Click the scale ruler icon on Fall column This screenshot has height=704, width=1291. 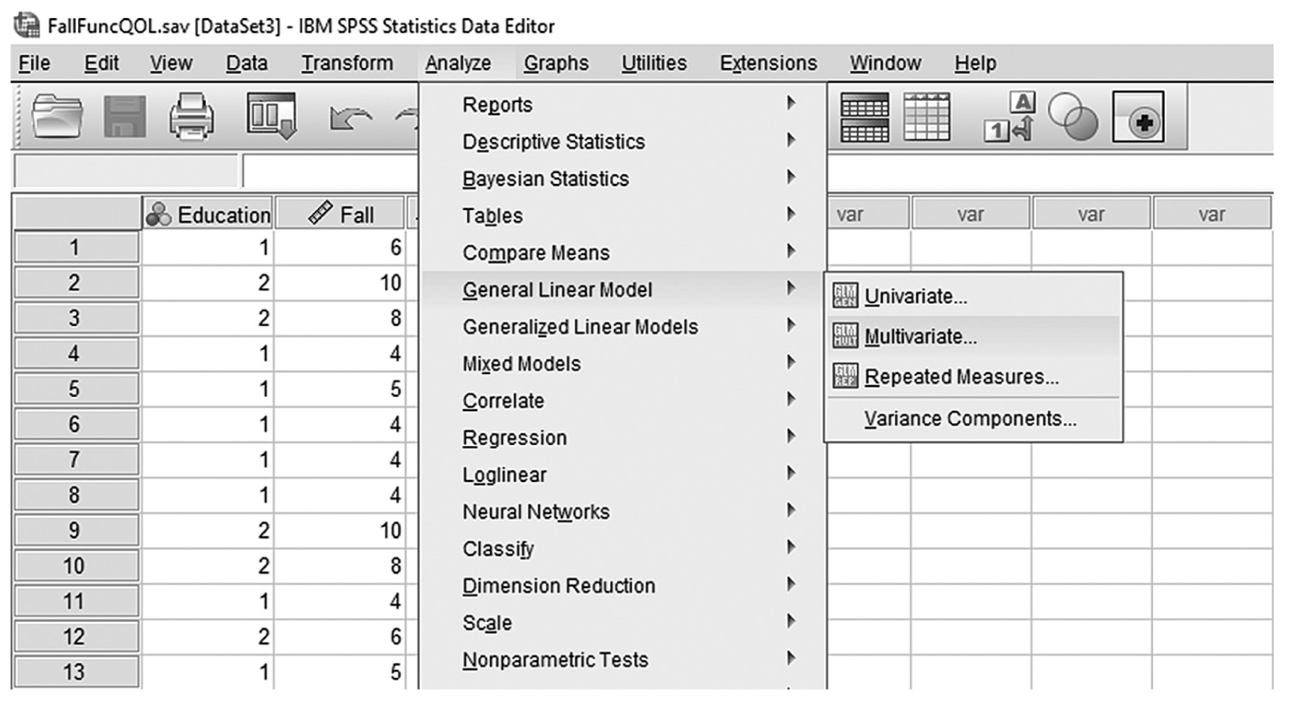(x=320, y=213)
